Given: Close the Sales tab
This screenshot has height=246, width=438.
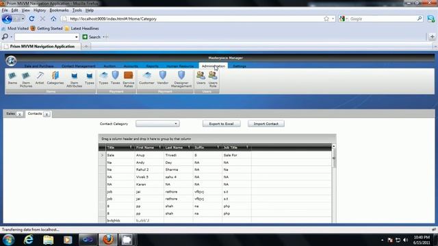Looking at the screenshot, I should pos(20,114).
